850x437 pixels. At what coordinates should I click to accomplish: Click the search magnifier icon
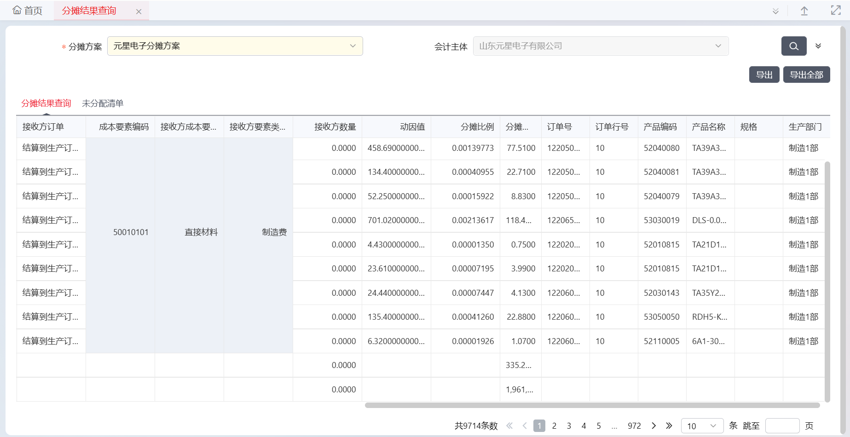pyautogui.click(x=793, y=46)
